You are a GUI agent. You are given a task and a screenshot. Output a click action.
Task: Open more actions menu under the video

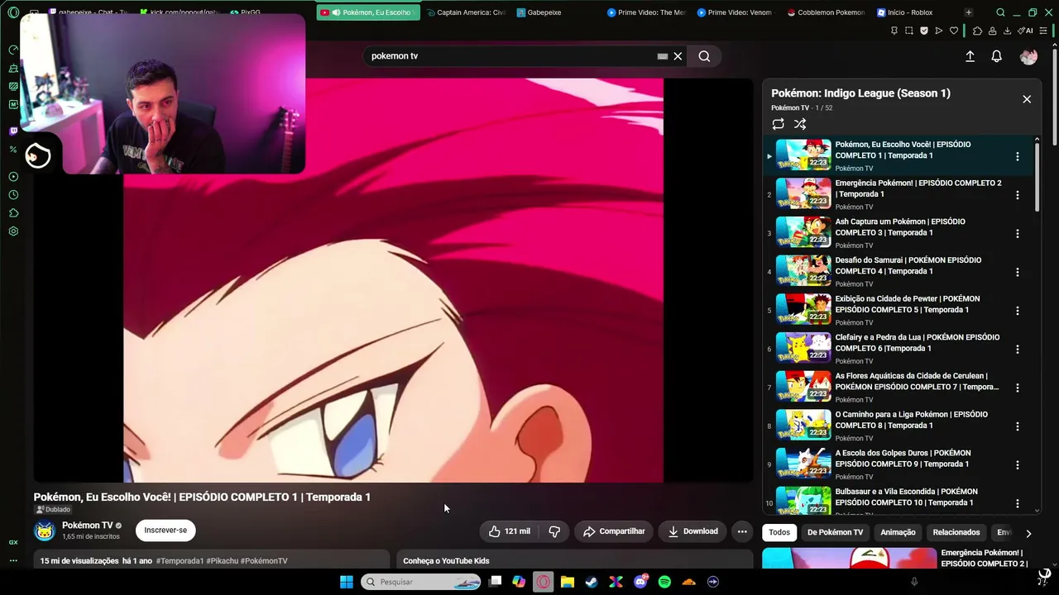[742, 531]
